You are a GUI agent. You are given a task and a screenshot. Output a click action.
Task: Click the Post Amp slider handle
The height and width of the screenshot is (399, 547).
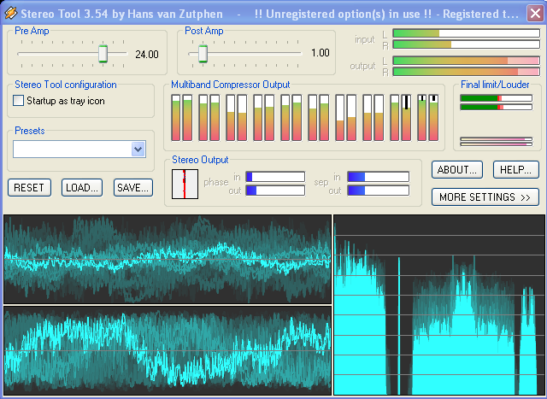(203, 54)
